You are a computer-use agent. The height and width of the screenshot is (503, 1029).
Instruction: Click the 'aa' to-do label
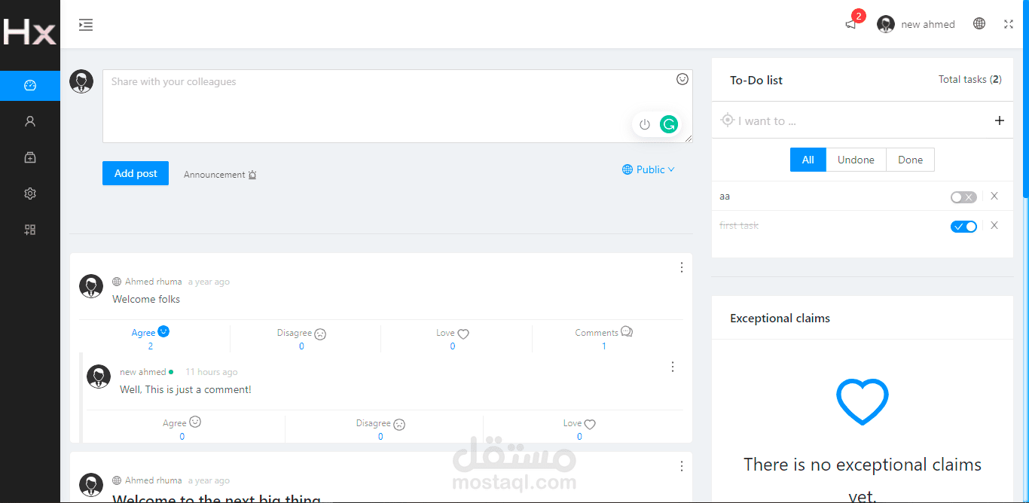coord(725,197)
